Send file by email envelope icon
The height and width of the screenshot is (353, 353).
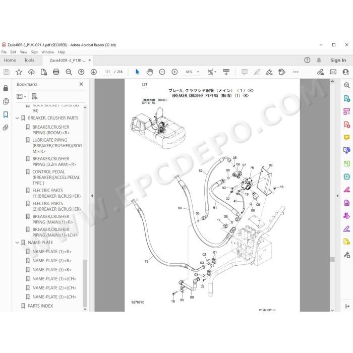point(333,72)
